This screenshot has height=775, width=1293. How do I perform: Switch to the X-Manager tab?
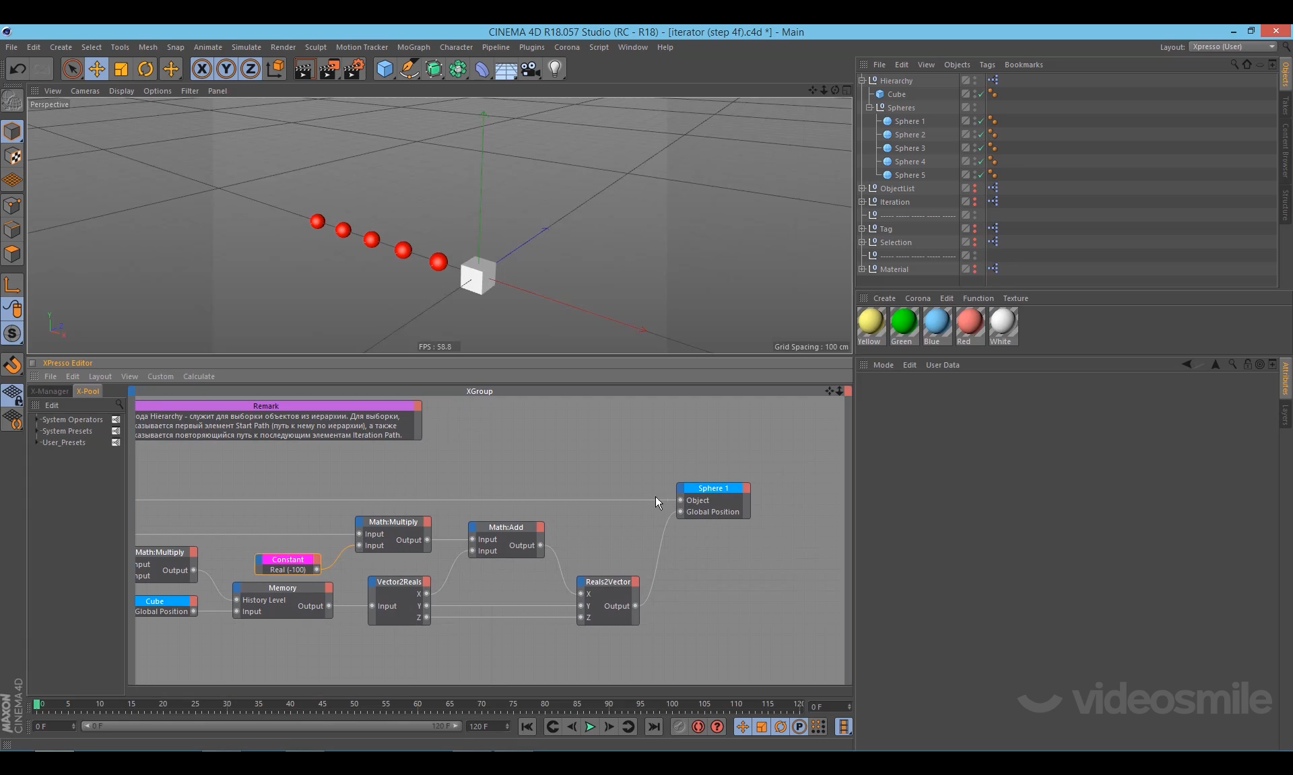tap(50, 391)
